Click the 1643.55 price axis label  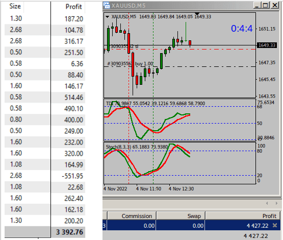(x=267, y=96)
